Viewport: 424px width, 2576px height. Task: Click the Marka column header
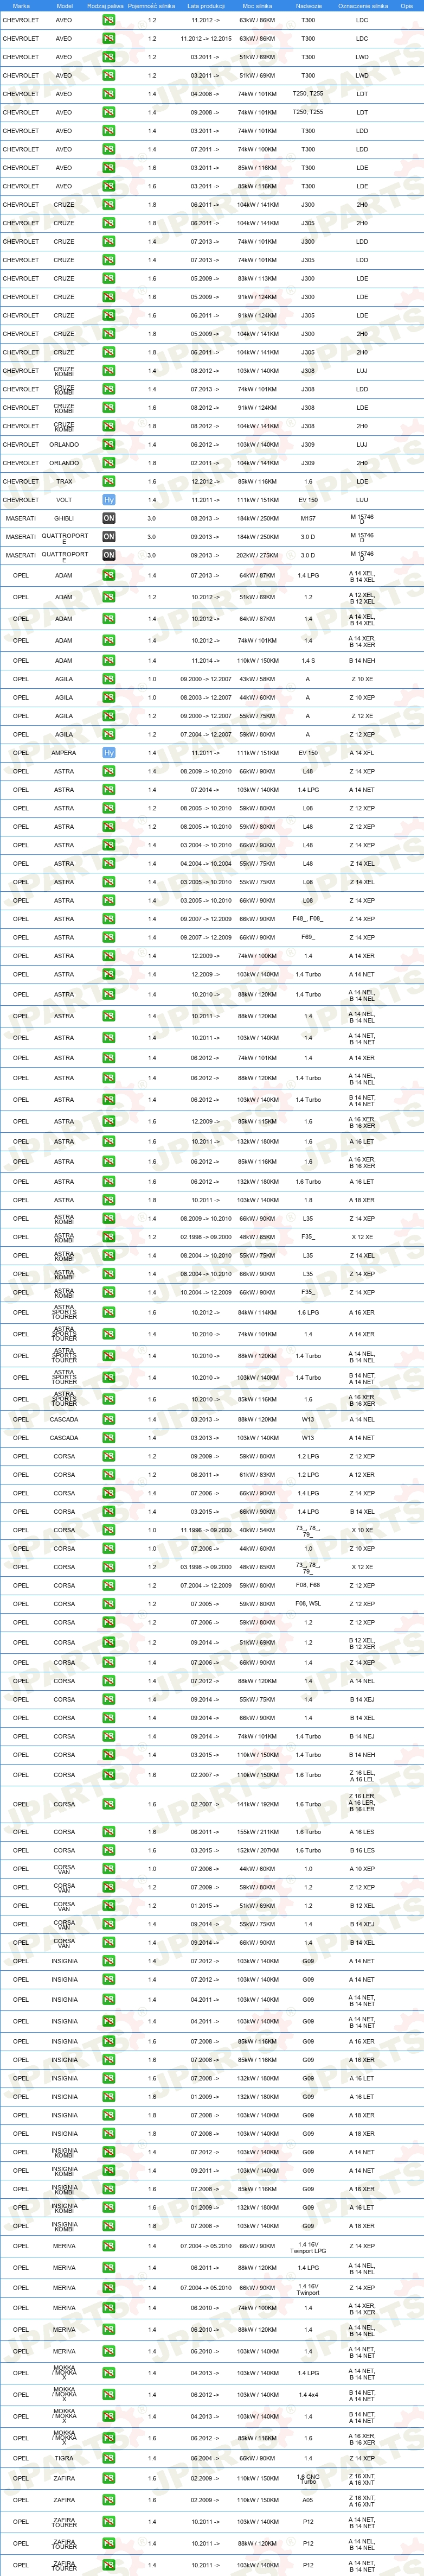click(21, 5)
